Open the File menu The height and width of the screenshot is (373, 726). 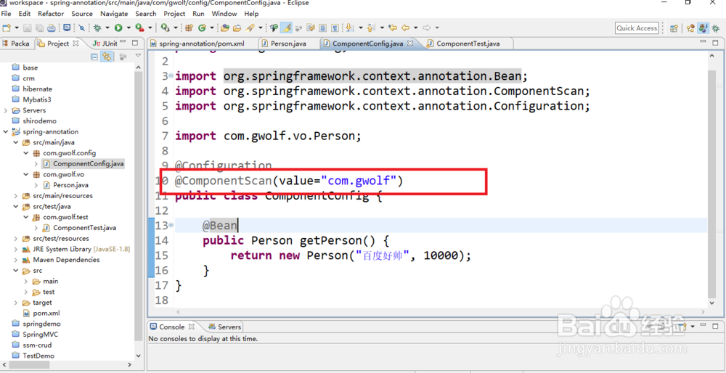coord(7,14)
